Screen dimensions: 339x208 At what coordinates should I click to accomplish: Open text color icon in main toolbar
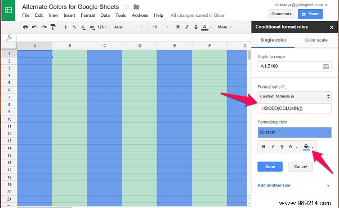(x=205, y=27)
